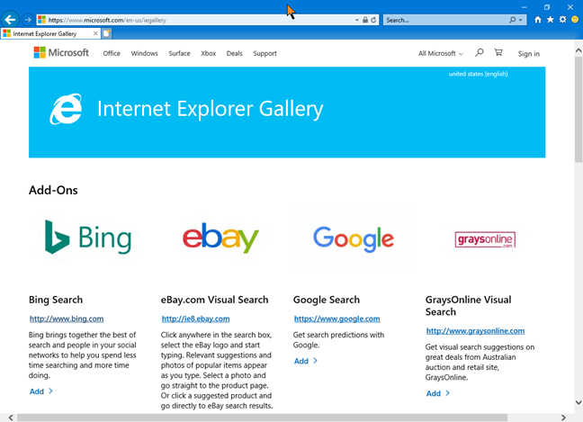
Task: Open the search provider dropdown arrow
Action: point(521,20)
